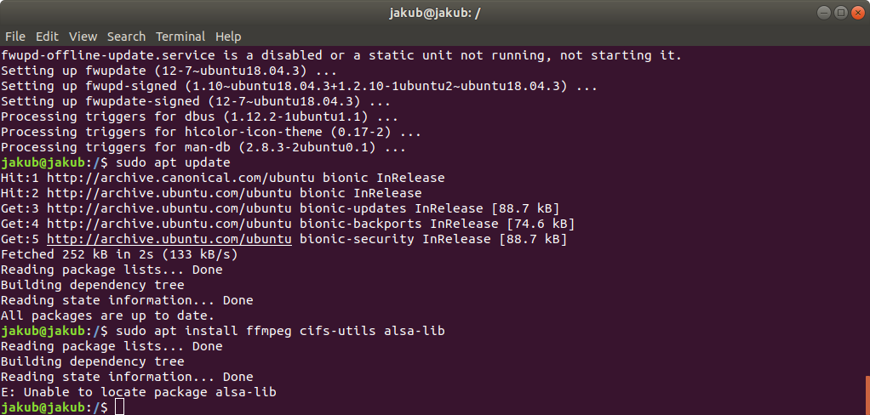This screenshot has height=415, width=870.
Task: Click the underlined archive.ubuntu.com link
Action: click(x=169, y=239)
